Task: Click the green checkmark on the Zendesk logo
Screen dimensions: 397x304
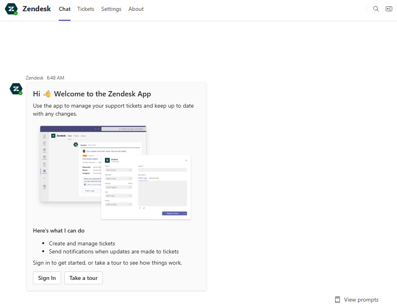Action: click(x=15, y=12)
